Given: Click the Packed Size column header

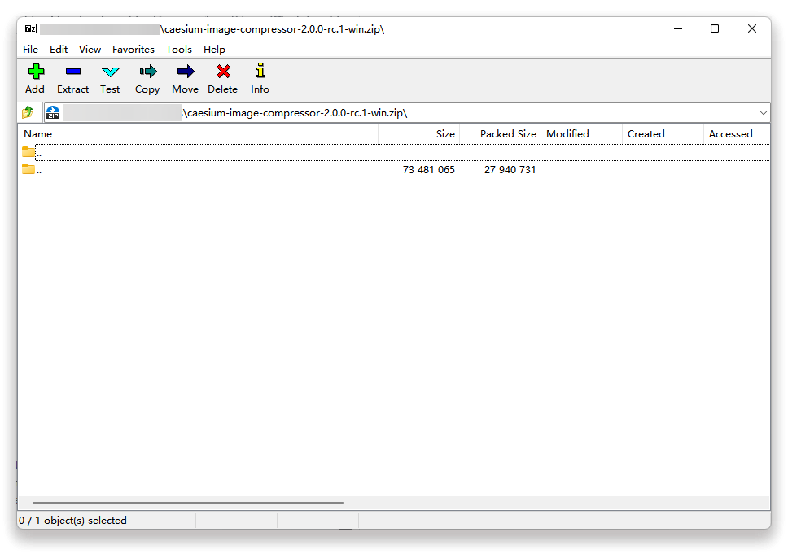Looking at the screenshot, I should click(506, 133).
